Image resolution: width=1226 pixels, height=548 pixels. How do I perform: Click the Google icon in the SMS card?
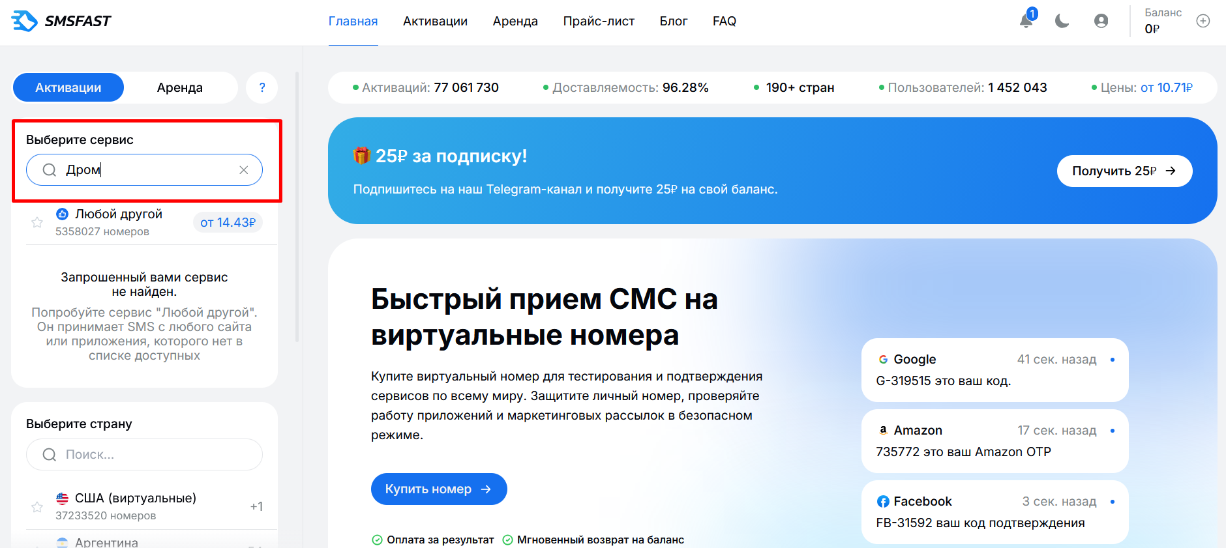click(883, 360)
